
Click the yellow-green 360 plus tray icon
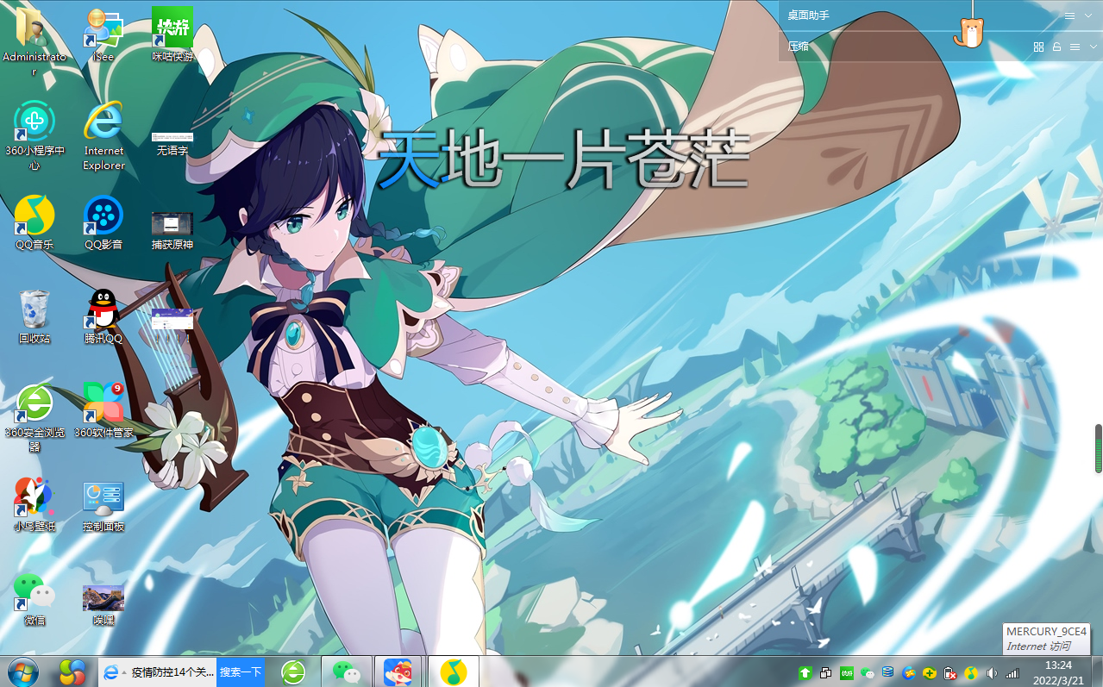click(930, 672)
